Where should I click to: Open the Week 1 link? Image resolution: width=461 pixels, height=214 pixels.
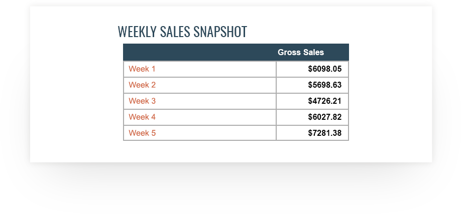point(142,69)
